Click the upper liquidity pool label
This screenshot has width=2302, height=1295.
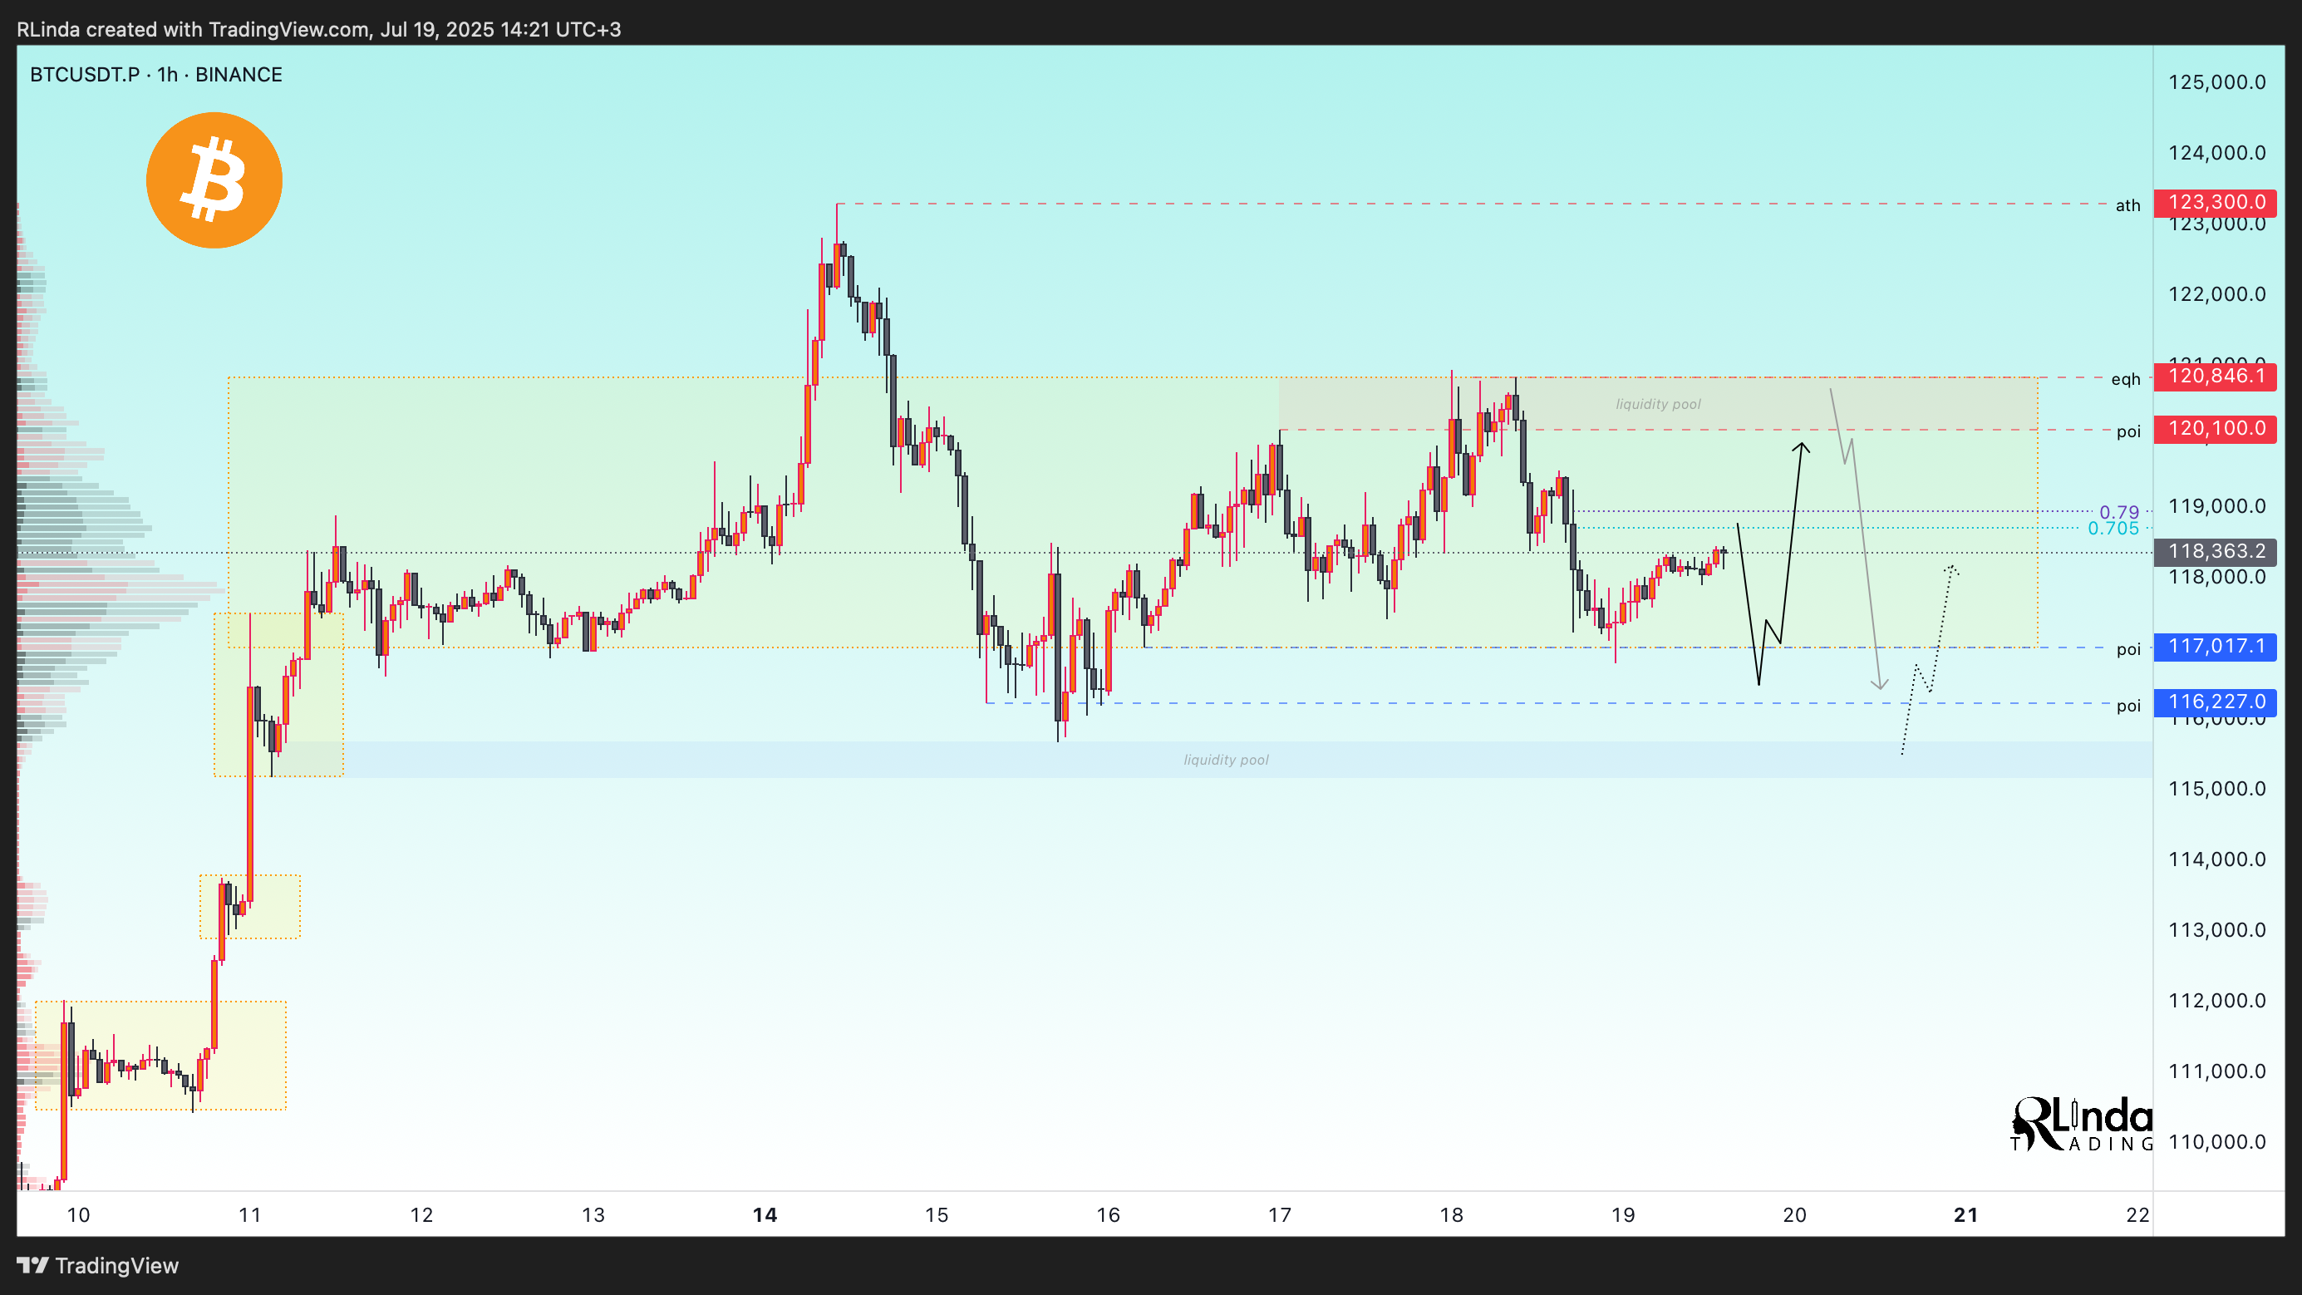[x=1658, y=404]
